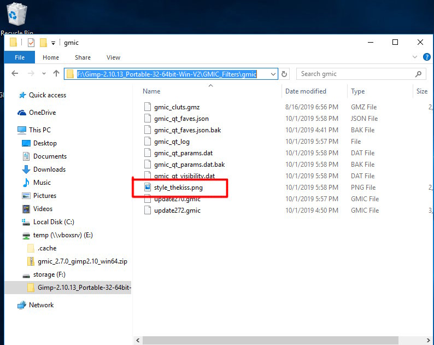434x345 pixels.
Task: Click the horizontal scrollbar thumb
Action: tap(271, 340)
